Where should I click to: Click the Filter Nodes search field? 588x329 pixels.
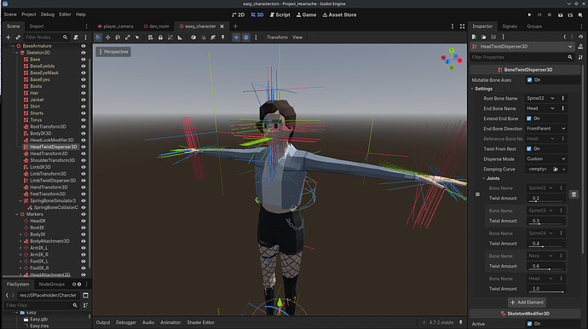click(46, 38)
